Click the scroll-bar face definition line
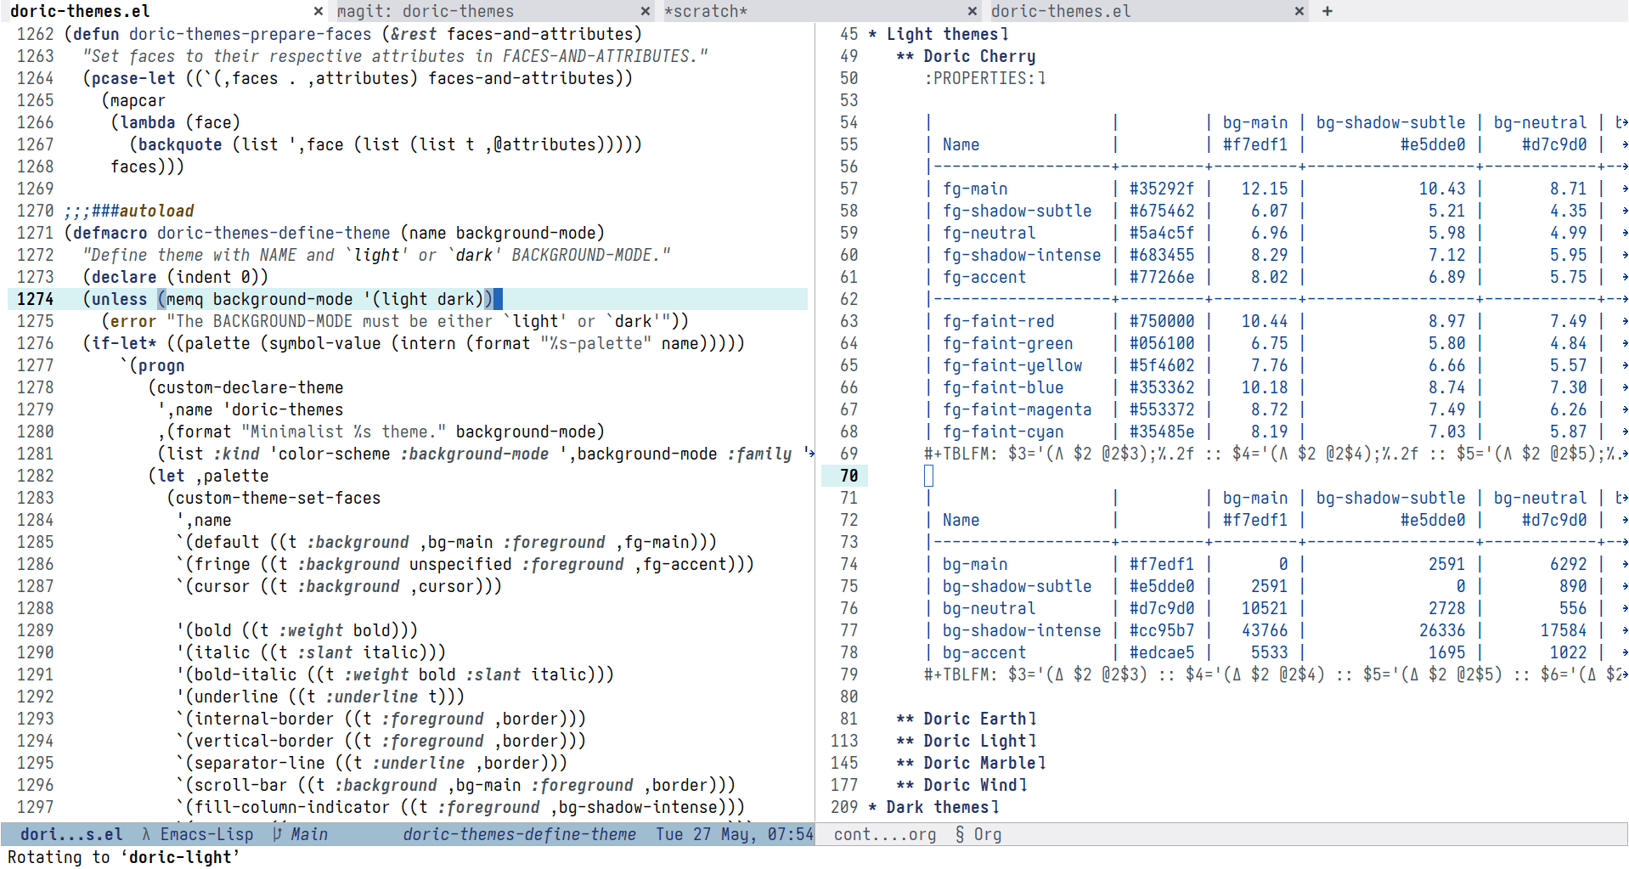 [x=455, y=785]
